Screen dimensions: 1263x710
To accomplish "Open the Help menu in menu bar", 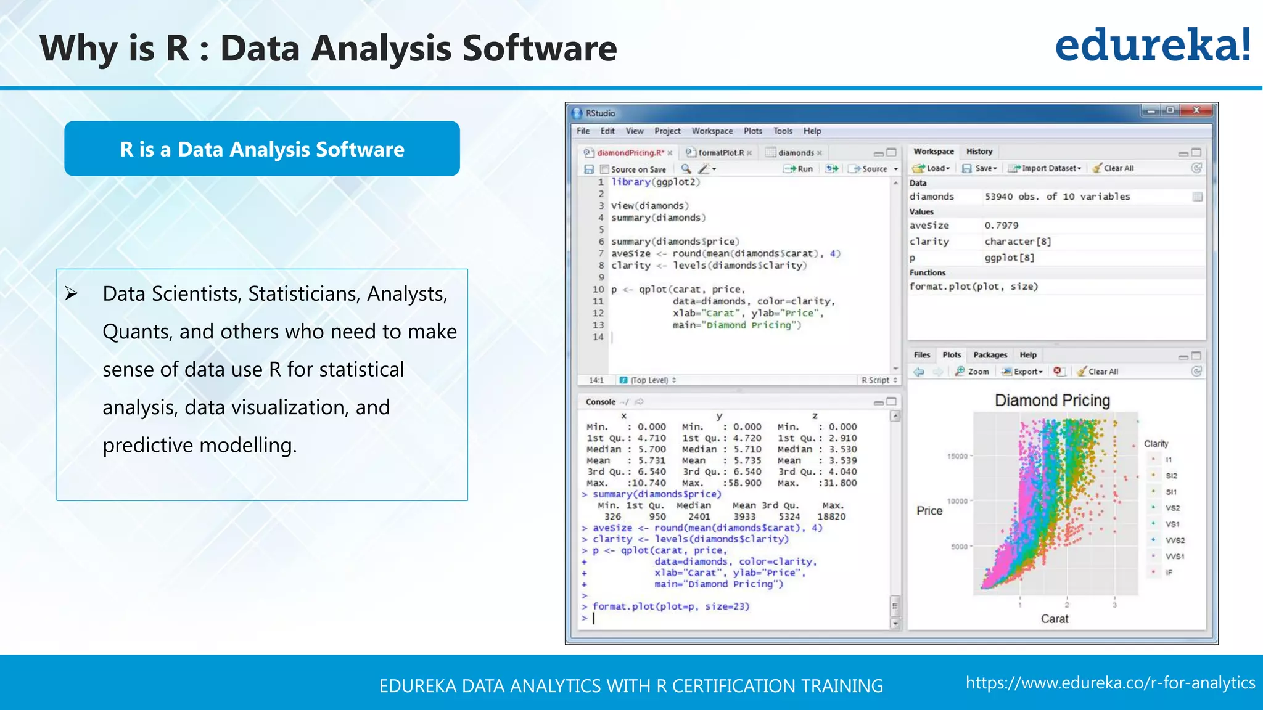I will point(812,131).
